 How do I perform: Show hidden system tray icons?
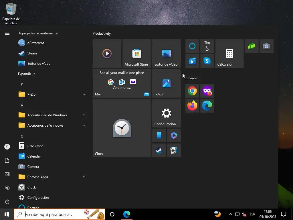click(230, 214)
